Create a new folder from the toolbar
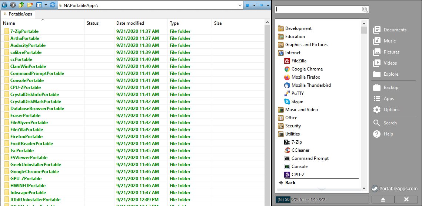 pyautogui.click(x=30, y=5)
